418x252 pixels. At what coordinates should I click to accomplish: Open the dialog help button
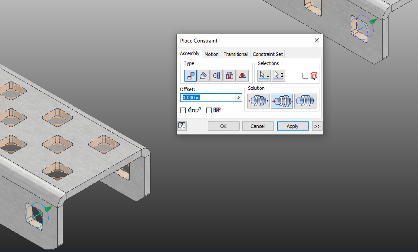(x=182, y=126)
